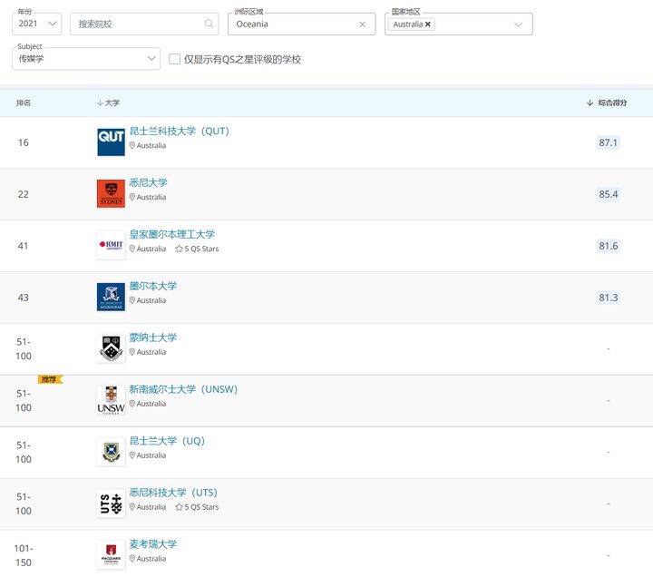Clear the Oceania region selection

tap(362, 24)
